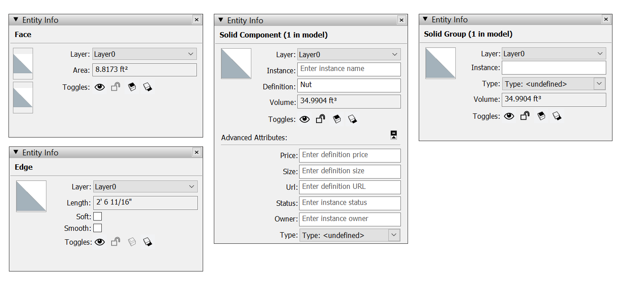Open Type dropdown in Solid Component panel
Image resolution: width=629 pixels, height=288 pixels.
click(350, 235)
